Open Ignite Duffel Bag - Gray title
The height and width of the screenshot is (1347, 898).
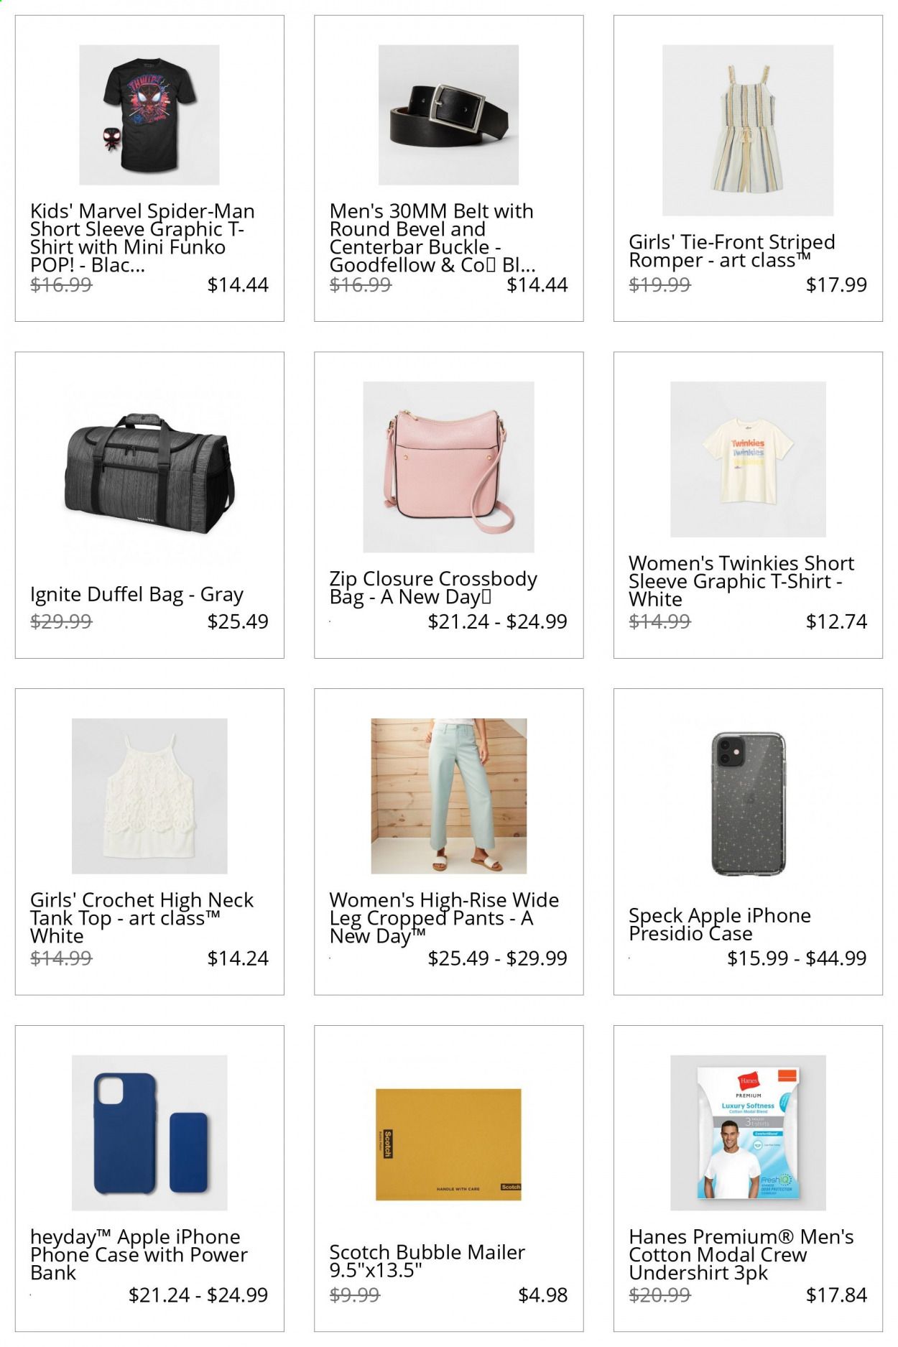[x=136, y=595]
